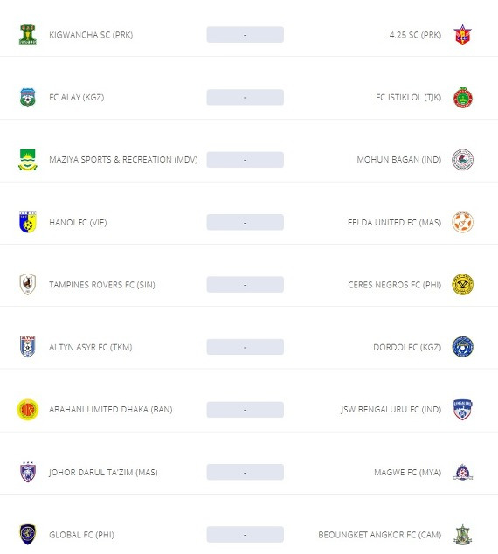Viewport: 498px width, 554px height.
Task: Open the Maziya Sports & Recreation team link
Action: [x=123, y=160]
